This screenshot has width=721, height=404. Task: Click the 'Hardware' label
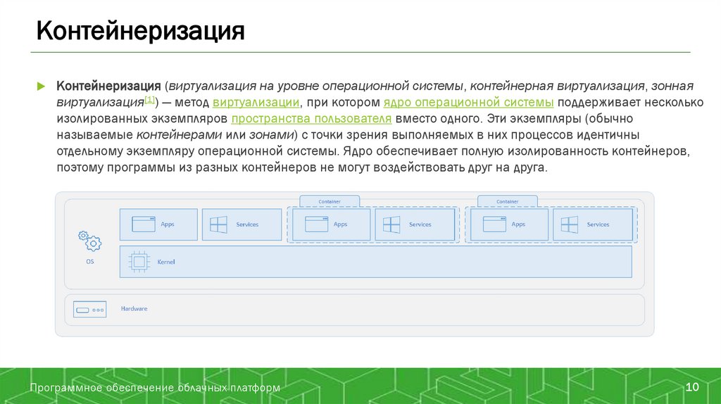tap(134, 309)
